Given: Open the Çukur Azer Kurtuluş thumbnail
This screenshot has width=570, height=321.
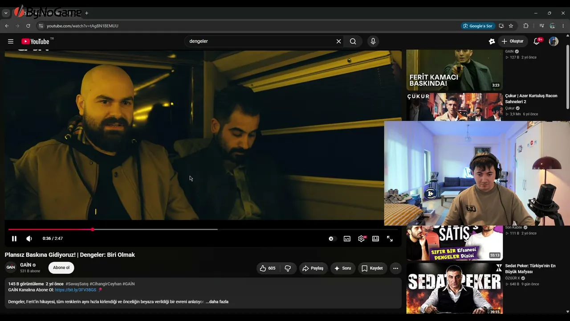Looking at the screenshot, I should pyautogui.click(x=454, y=107).
